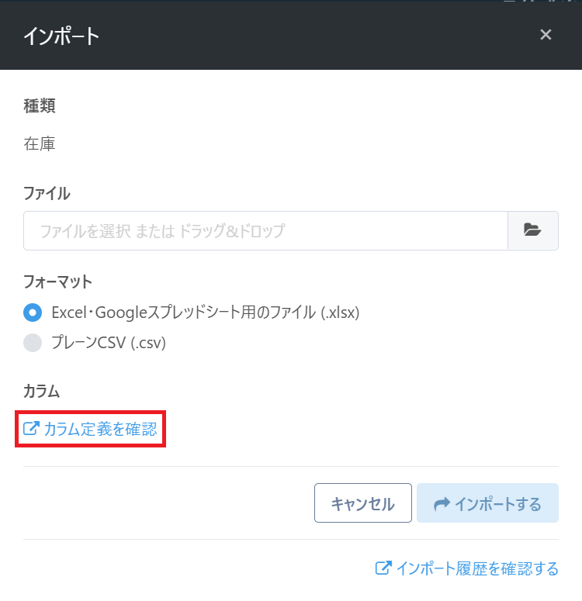Select the プレーンCSV (.csv) radio button
582x601 pixels.
click(x=33, y=342)
